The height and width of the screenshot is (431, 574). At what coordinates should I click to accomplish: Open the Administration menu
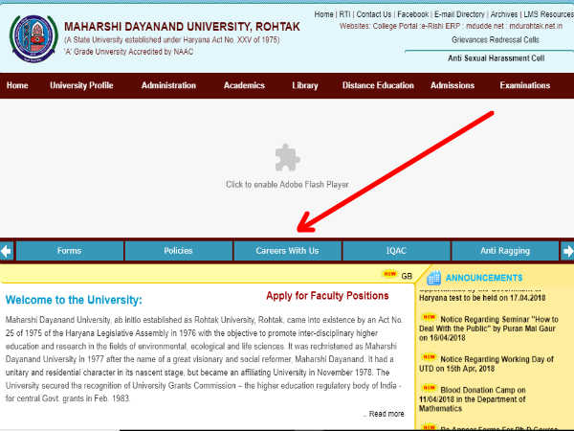pos(168,85)
